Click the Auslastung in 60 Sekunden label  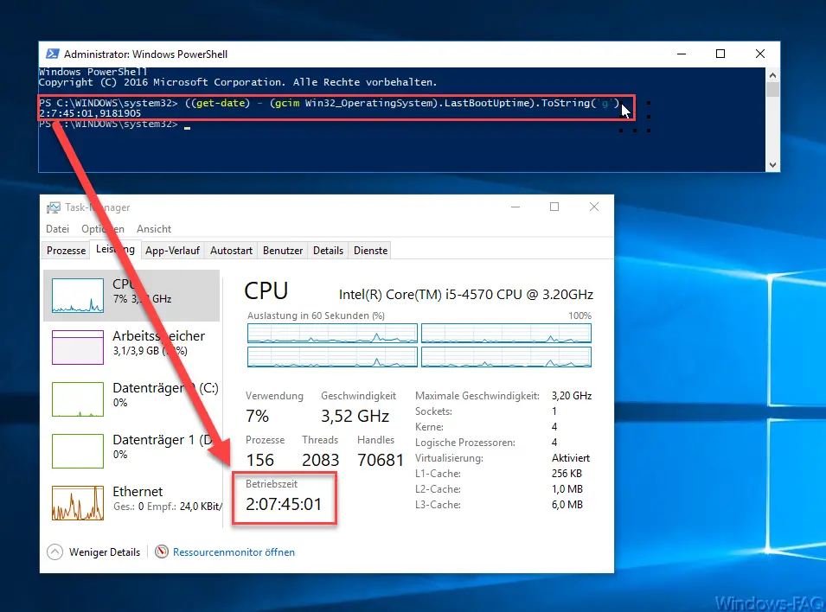pos(316,316)
